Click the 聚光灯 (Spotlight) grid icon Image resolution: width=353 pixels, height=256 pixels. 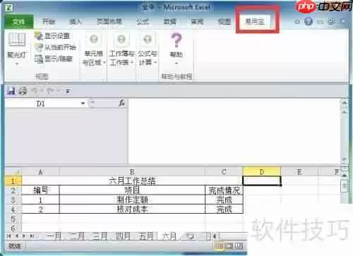(17, 39)
